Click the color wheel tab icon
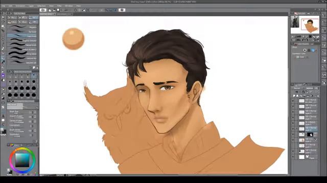 point(11,145)
